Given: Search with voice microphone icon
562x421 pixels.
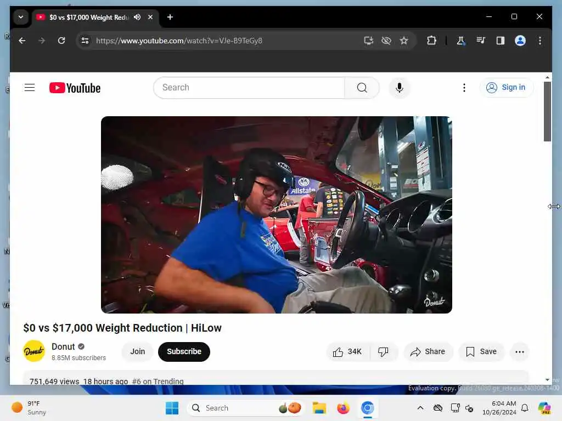Looking at the screenshot, I should coord(400,88).
